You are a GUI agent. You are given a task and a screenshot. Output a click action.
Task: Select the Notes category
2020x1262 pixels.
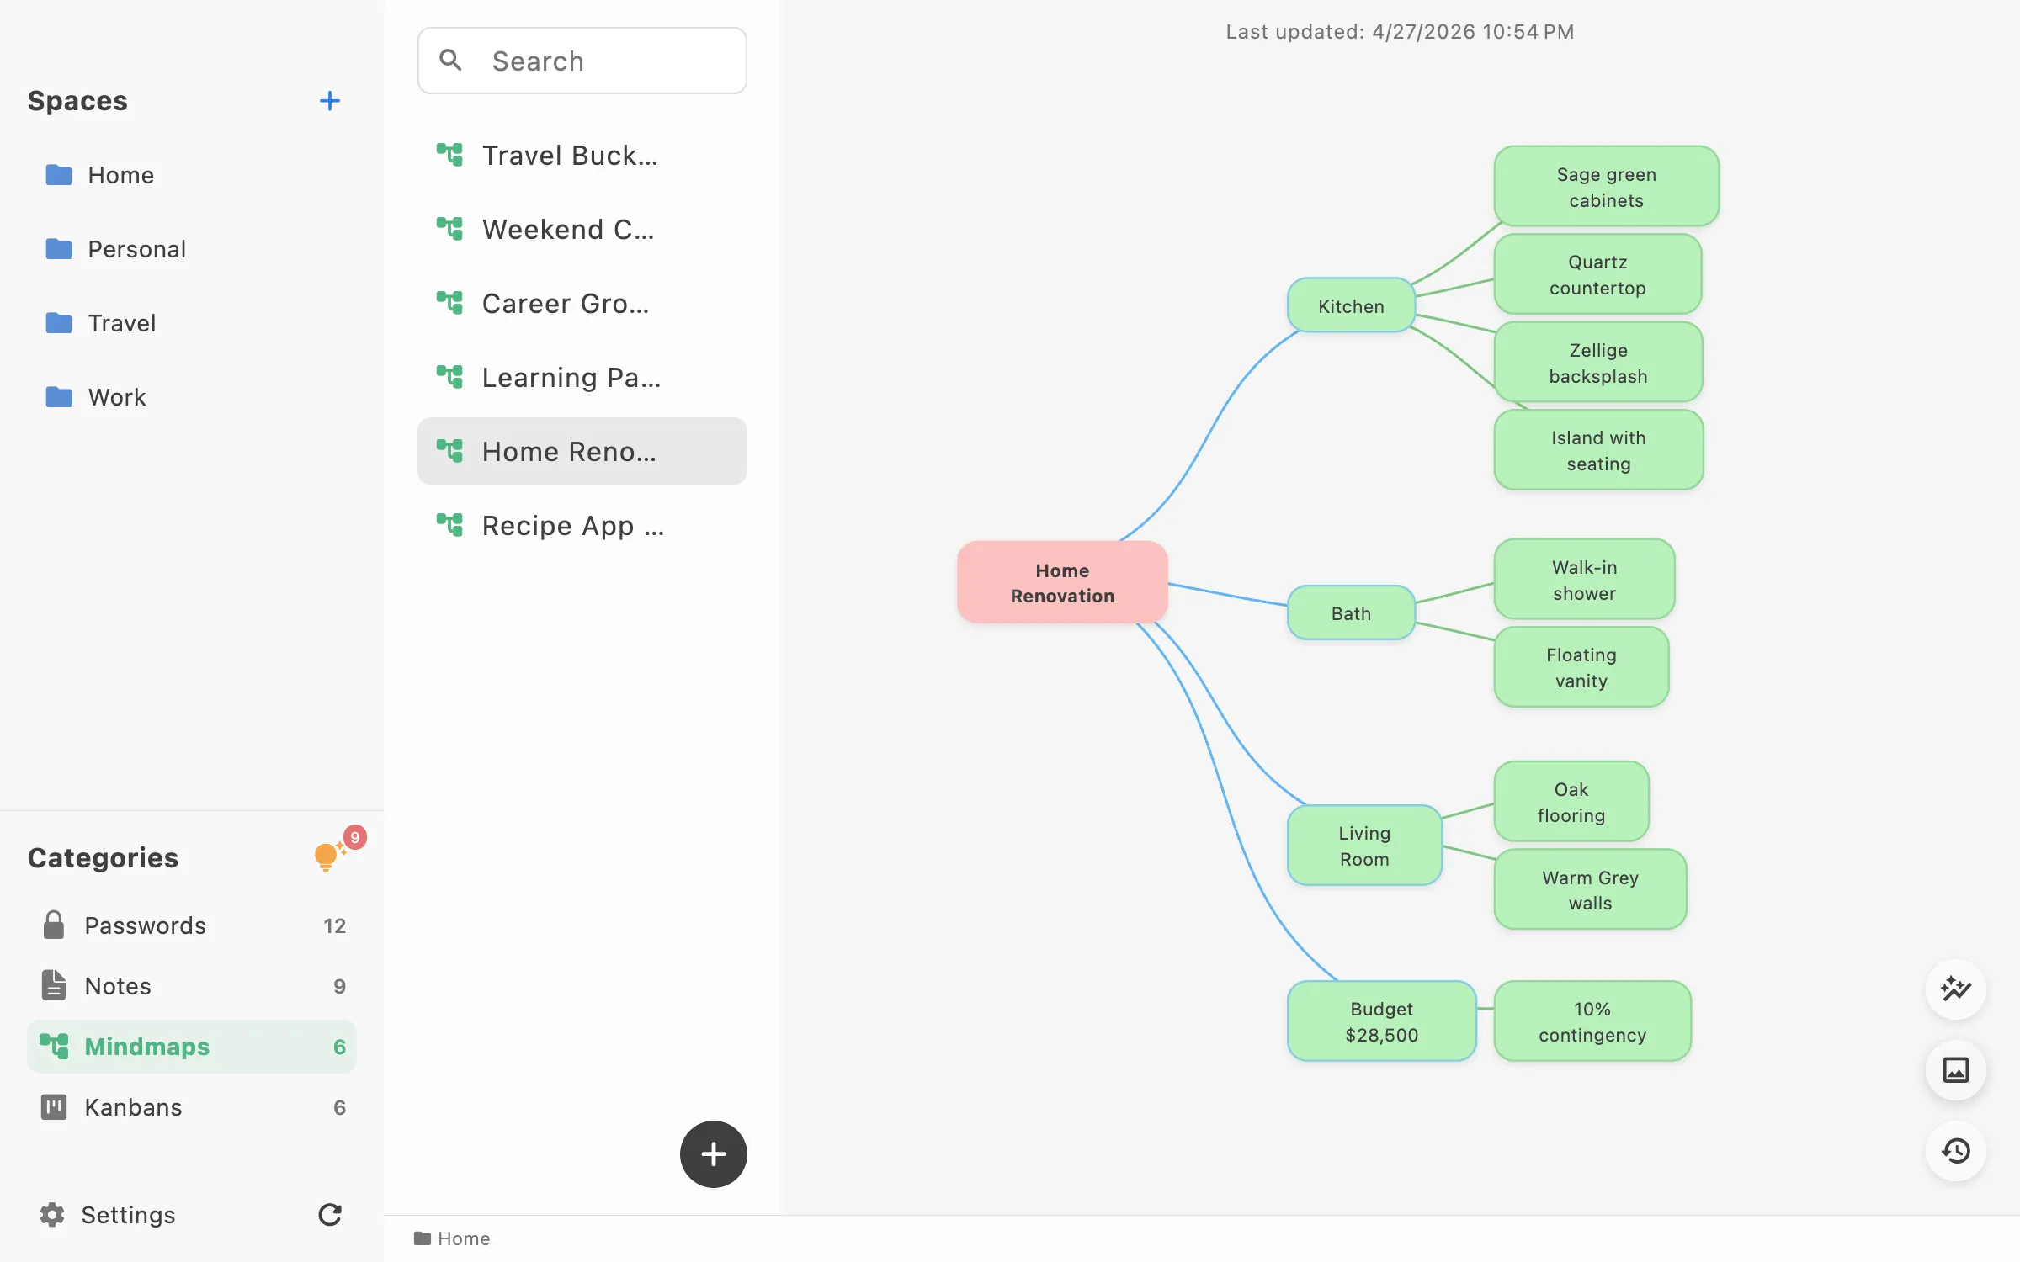click(192, 986)
